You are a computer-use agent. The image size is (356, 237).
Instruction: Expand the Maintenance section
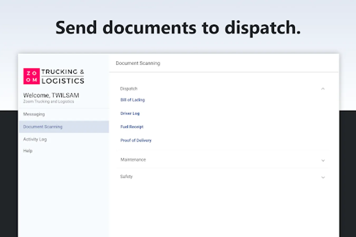pyautogui.click(x=323, y=160)
